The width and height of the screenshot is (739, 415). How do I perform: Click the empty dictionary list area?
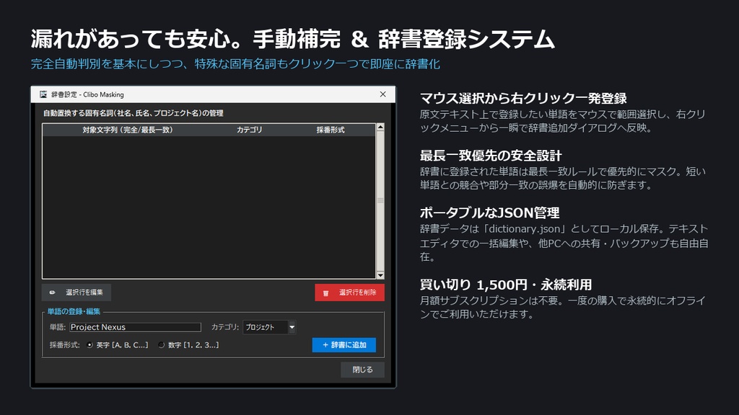209,207
